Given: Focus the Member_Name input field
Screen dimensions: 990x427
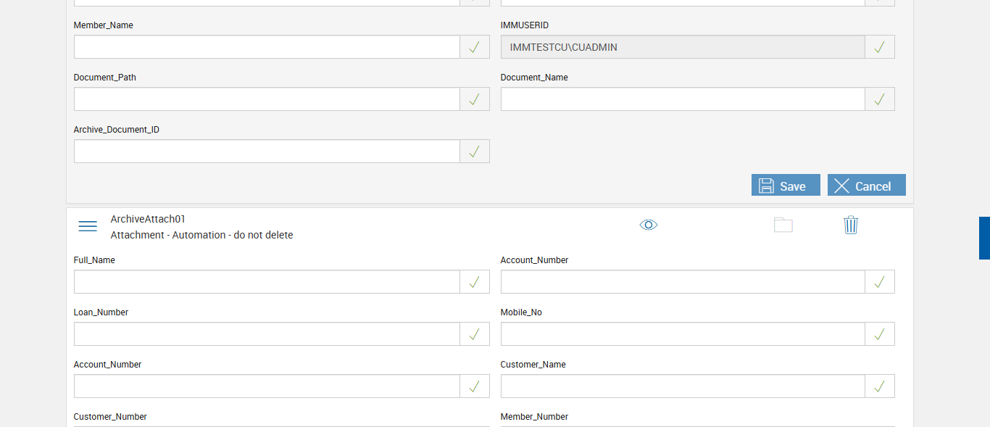Looking at the screenshot, I should (267, 47).
